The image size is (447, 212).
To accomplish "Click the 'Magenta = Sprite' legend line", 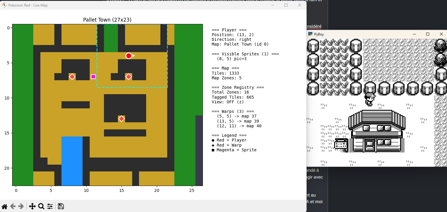I will pyautogui.click(x=234, y=150).
